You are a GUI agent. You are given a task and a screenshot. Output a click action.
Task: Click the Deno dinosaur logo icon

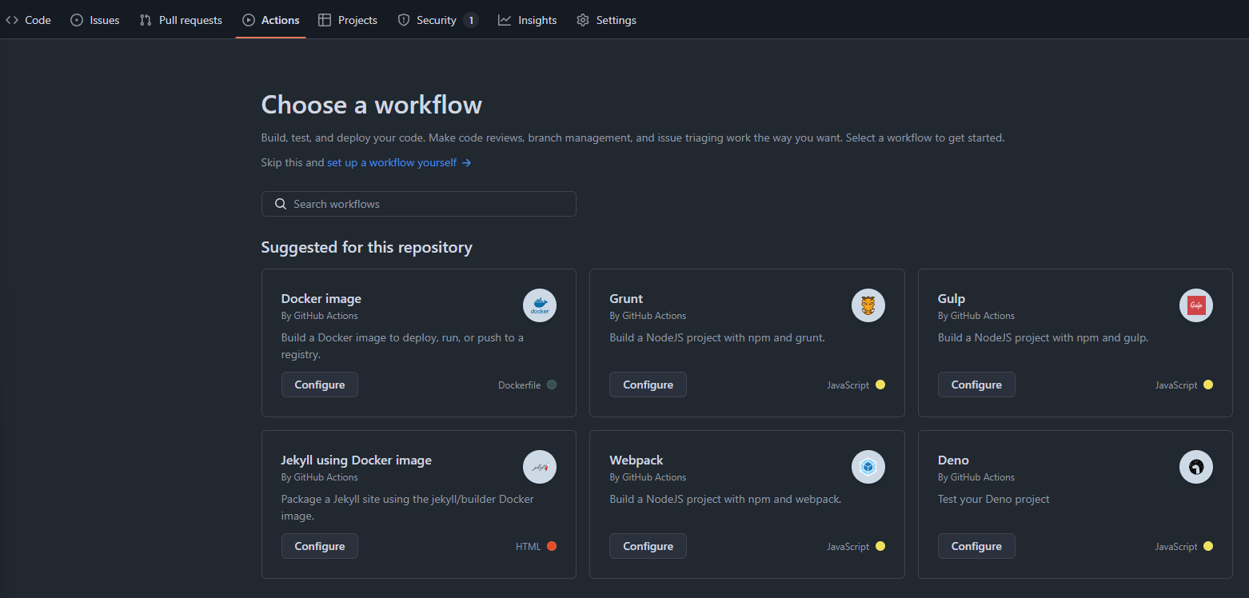[x=1196, y=467]
